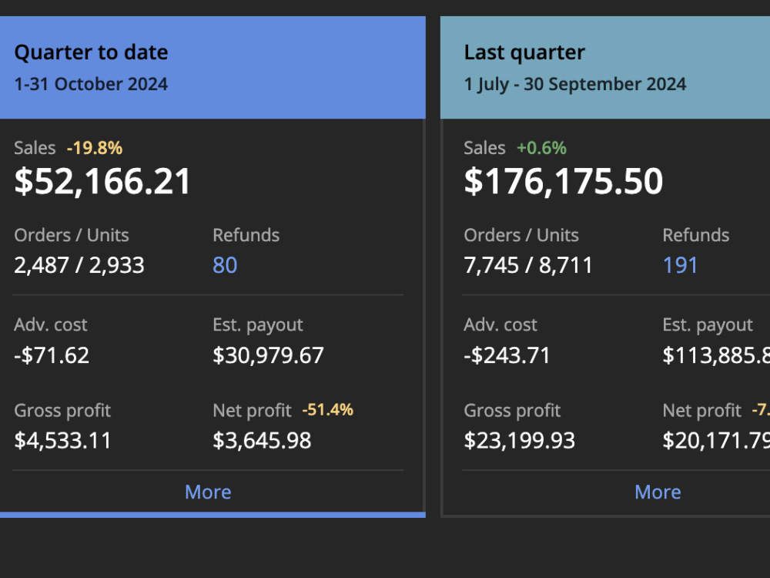The width and height of the screenshot is (770, 578).
Task: Click the -$243.71 adv. cost value
Action: click(507, 355)
